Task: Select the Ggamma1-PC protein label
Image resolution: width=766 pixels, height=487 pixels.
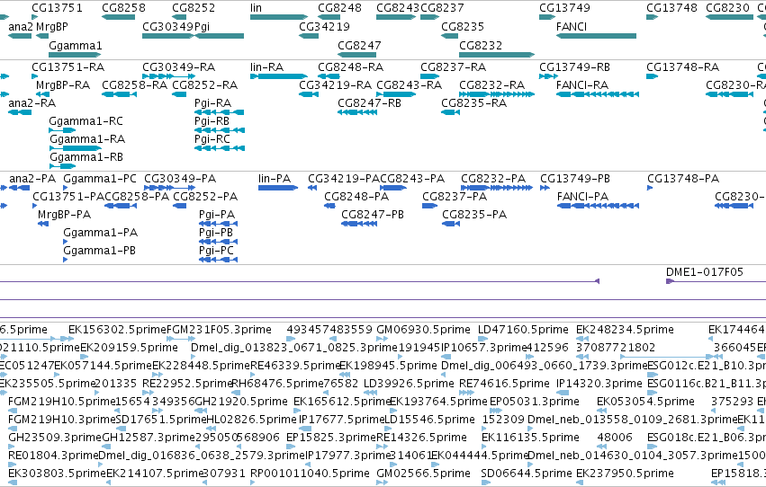Action: coord(100,179)
